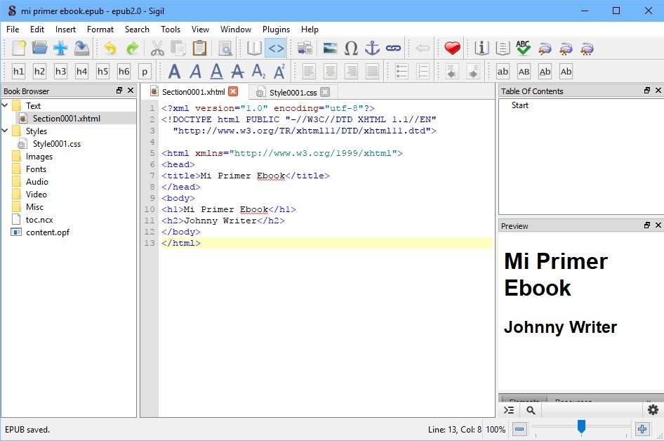Apply heading 1 with the h1 button
Viewport: 664px width, 441px height.
(x=18, y=72)
